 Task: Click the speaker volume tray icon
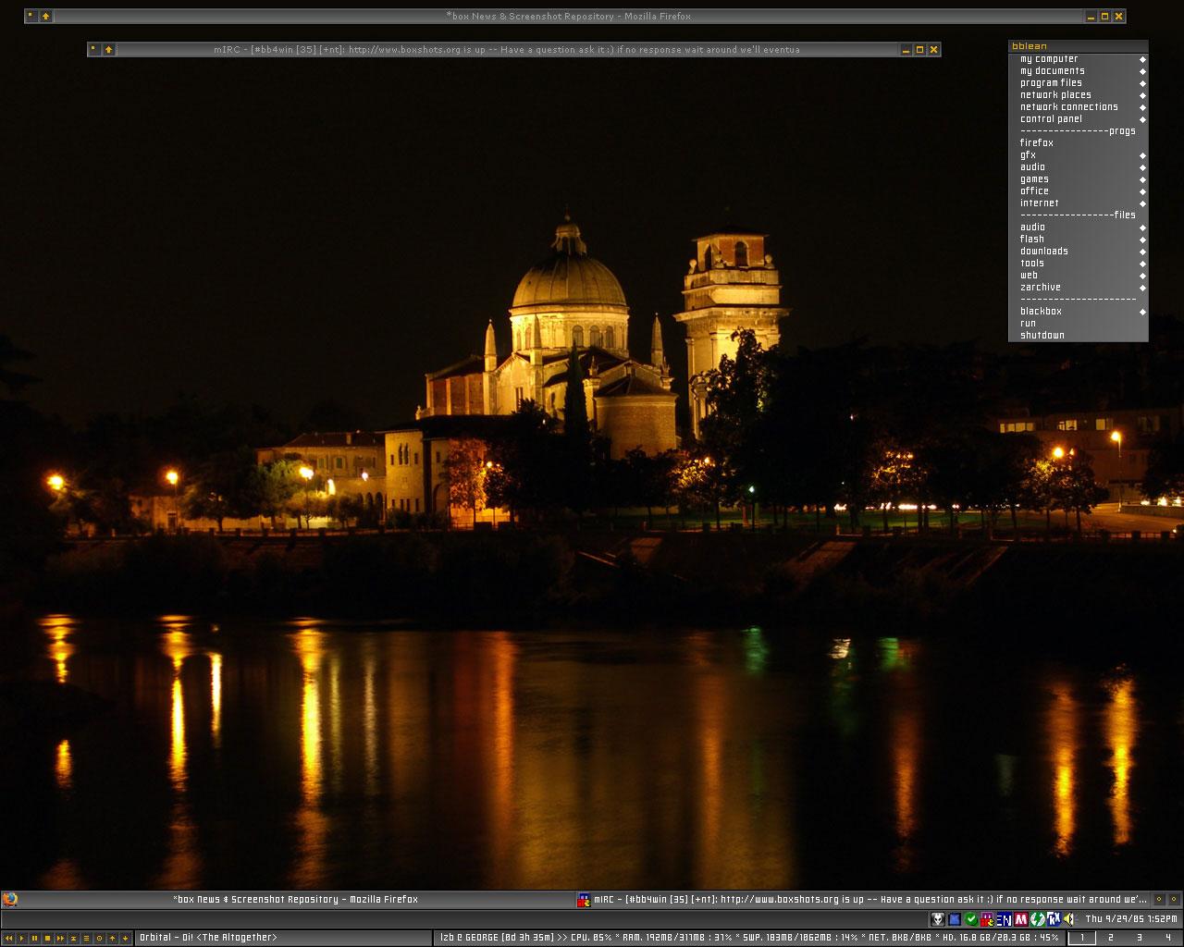(x=1069, y=919)
